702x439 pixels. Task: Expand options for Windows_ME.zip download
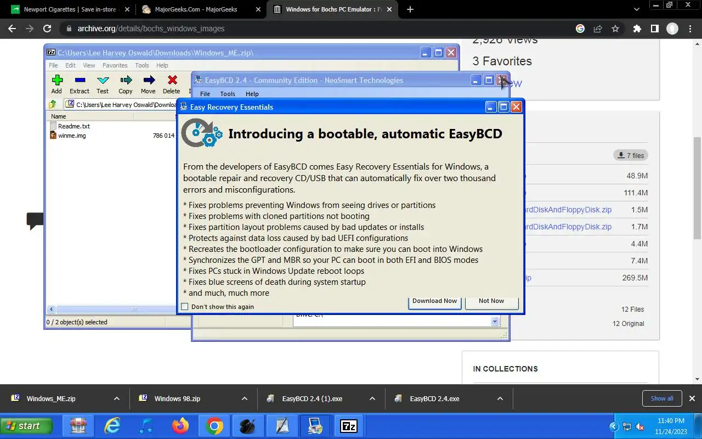click(116, 399)
